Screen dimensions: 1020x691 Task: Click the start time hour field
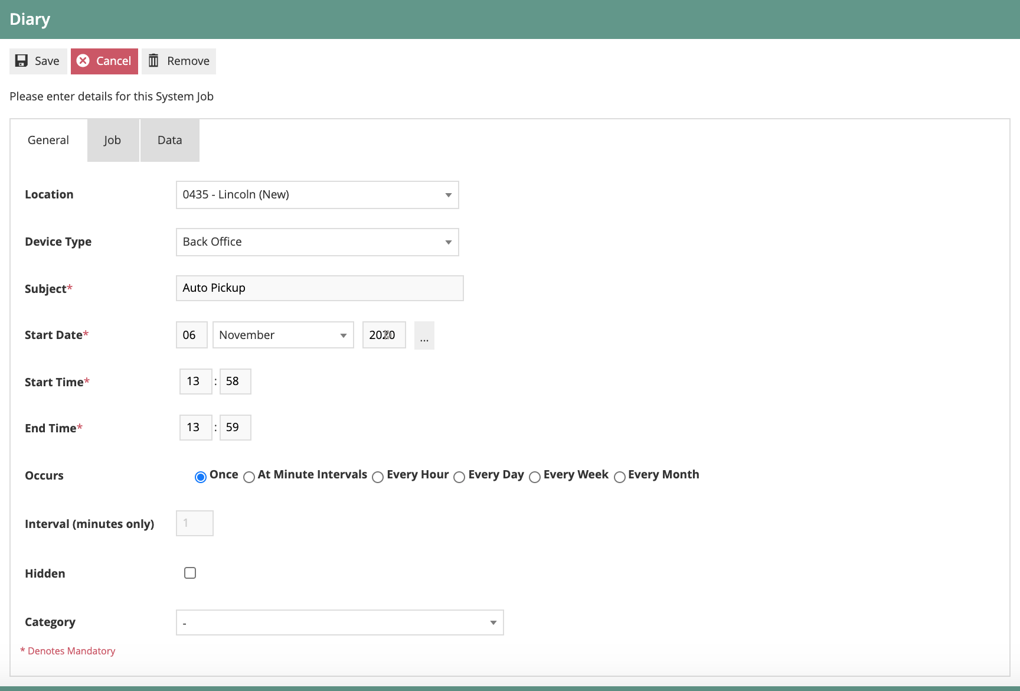(195, 381)
